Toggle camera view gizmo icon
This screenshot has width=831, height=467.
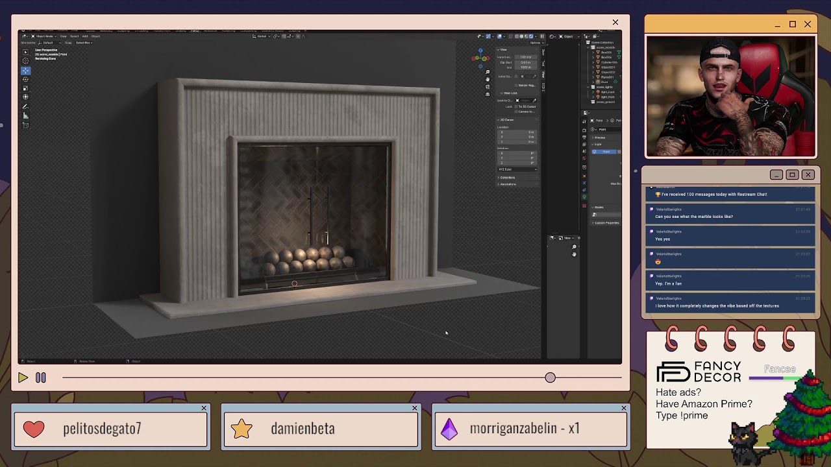click(488, 87)
